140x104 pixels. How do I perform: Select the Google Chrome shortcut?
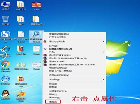[6, 66]
